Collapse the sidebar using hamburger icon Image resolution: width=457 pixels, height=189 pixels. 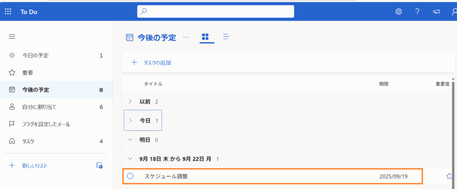12,36
